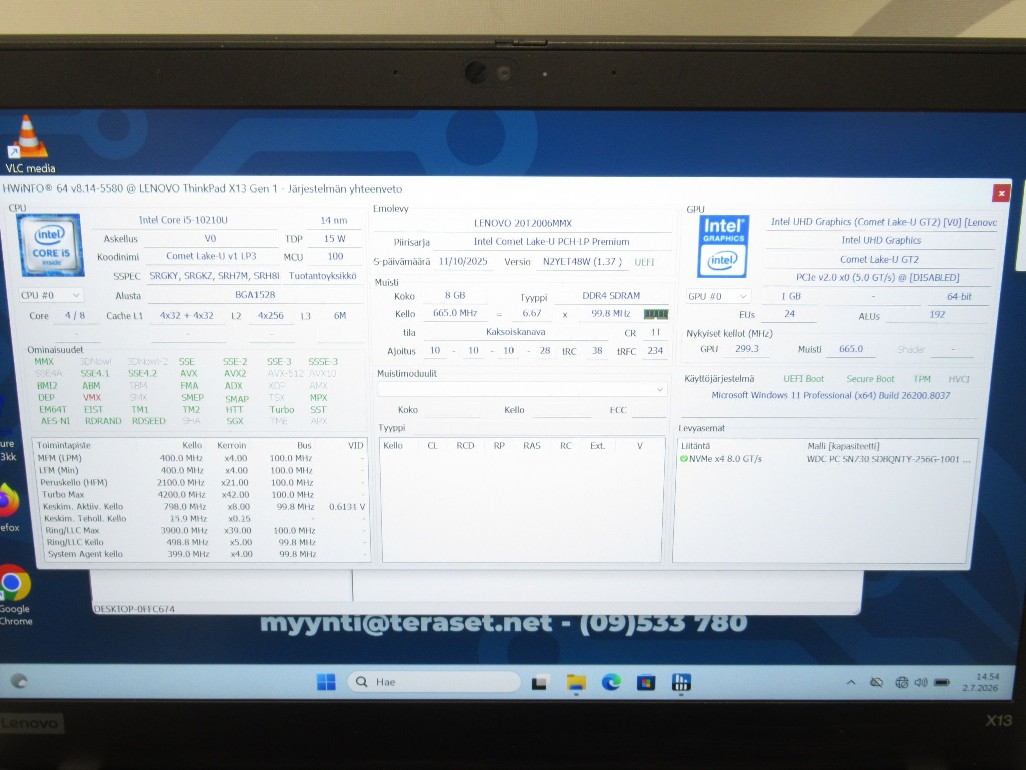Click the green NVMe drive status icon
This screenshot has height=770, width=1026.
click(684, 458)
